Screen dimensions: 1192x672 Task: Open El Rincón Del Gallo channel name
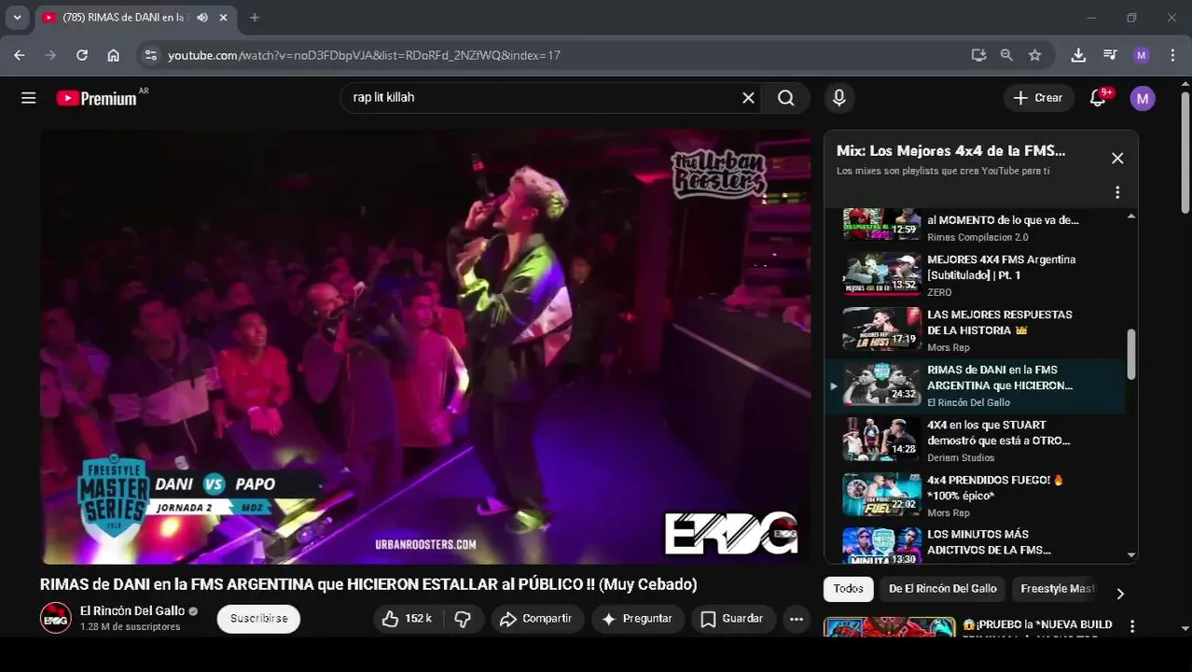tap(132, 610)
